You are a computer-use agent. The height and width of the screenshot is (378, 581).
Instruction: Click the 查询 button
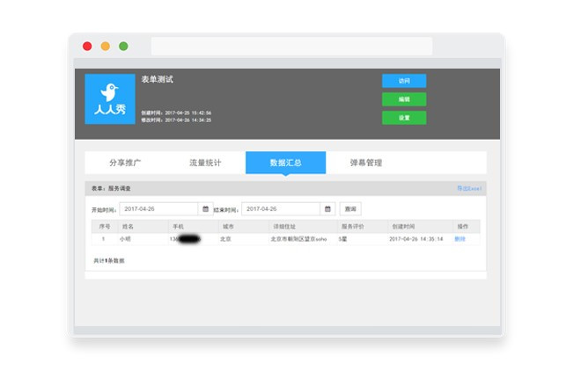350,209
